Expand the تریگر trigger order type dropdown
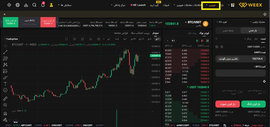 (248, 39)
